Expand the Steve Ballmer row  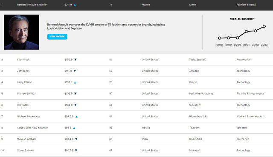136,150
